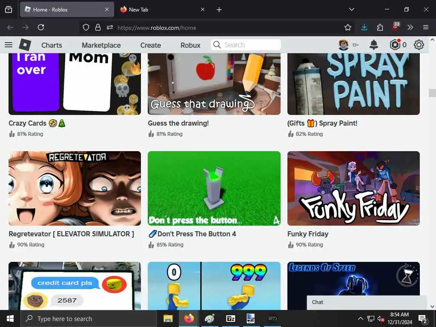Show hidden system tray icons

pyautogui.click(x=360, y=318)
